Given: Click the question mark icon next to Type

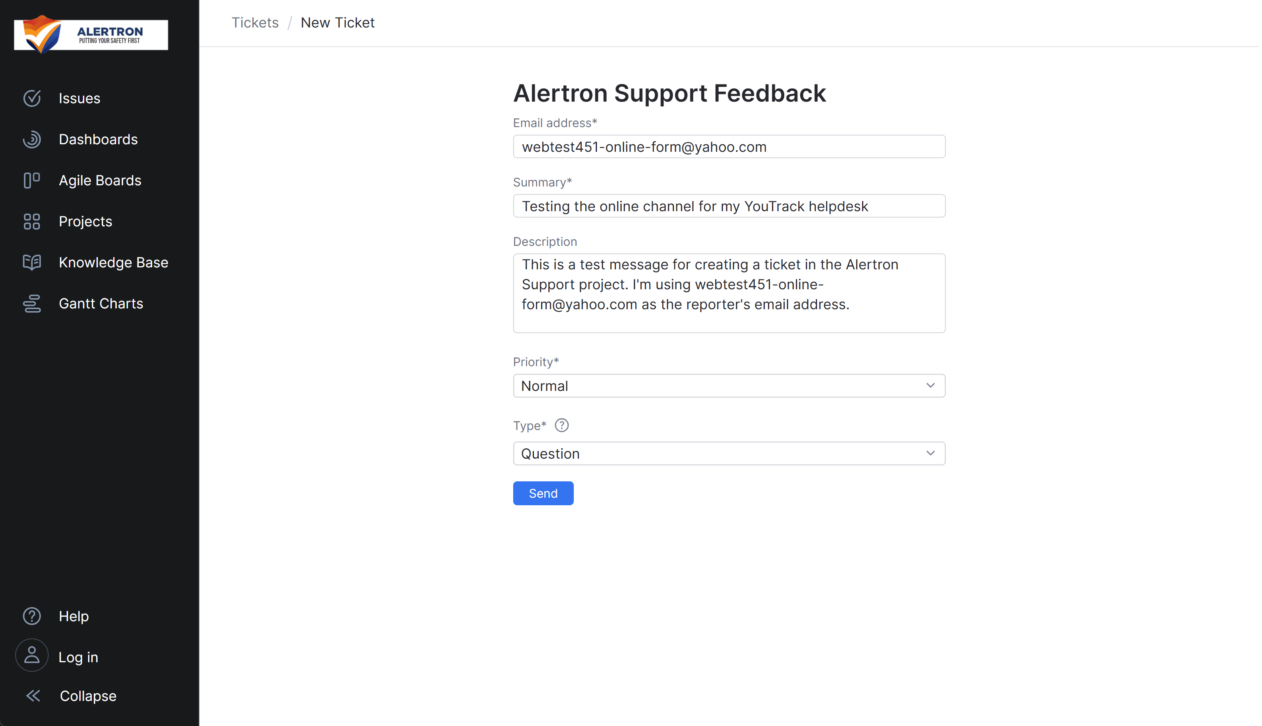Looking at the screenshot, I should (562, 425).
